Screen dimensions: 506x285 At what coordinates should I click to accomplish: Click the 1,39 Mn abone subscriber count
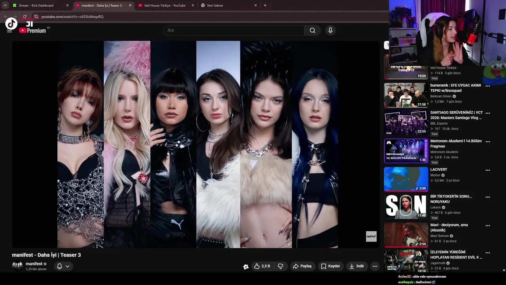click(x=36, y=269)
